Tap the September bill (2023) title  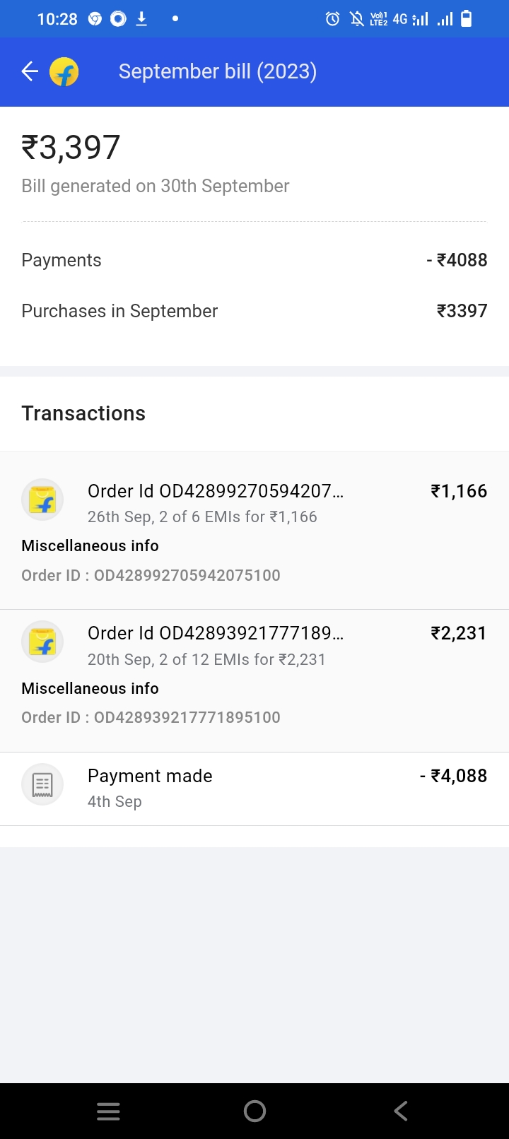pyautogui.click(x=218, y=71)
